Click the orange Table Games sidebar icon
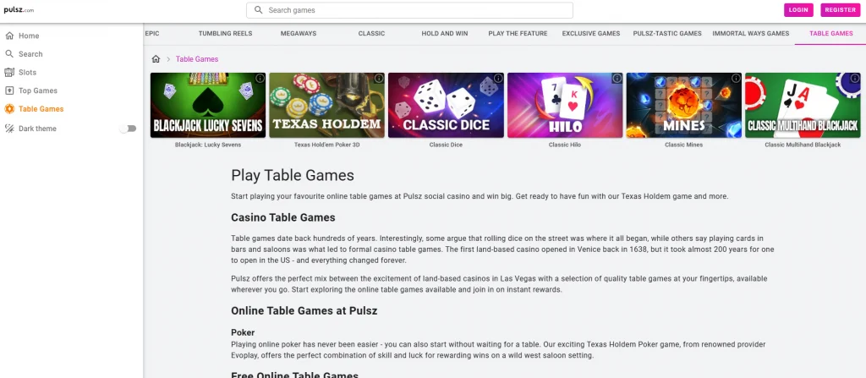 pos(9,109)
